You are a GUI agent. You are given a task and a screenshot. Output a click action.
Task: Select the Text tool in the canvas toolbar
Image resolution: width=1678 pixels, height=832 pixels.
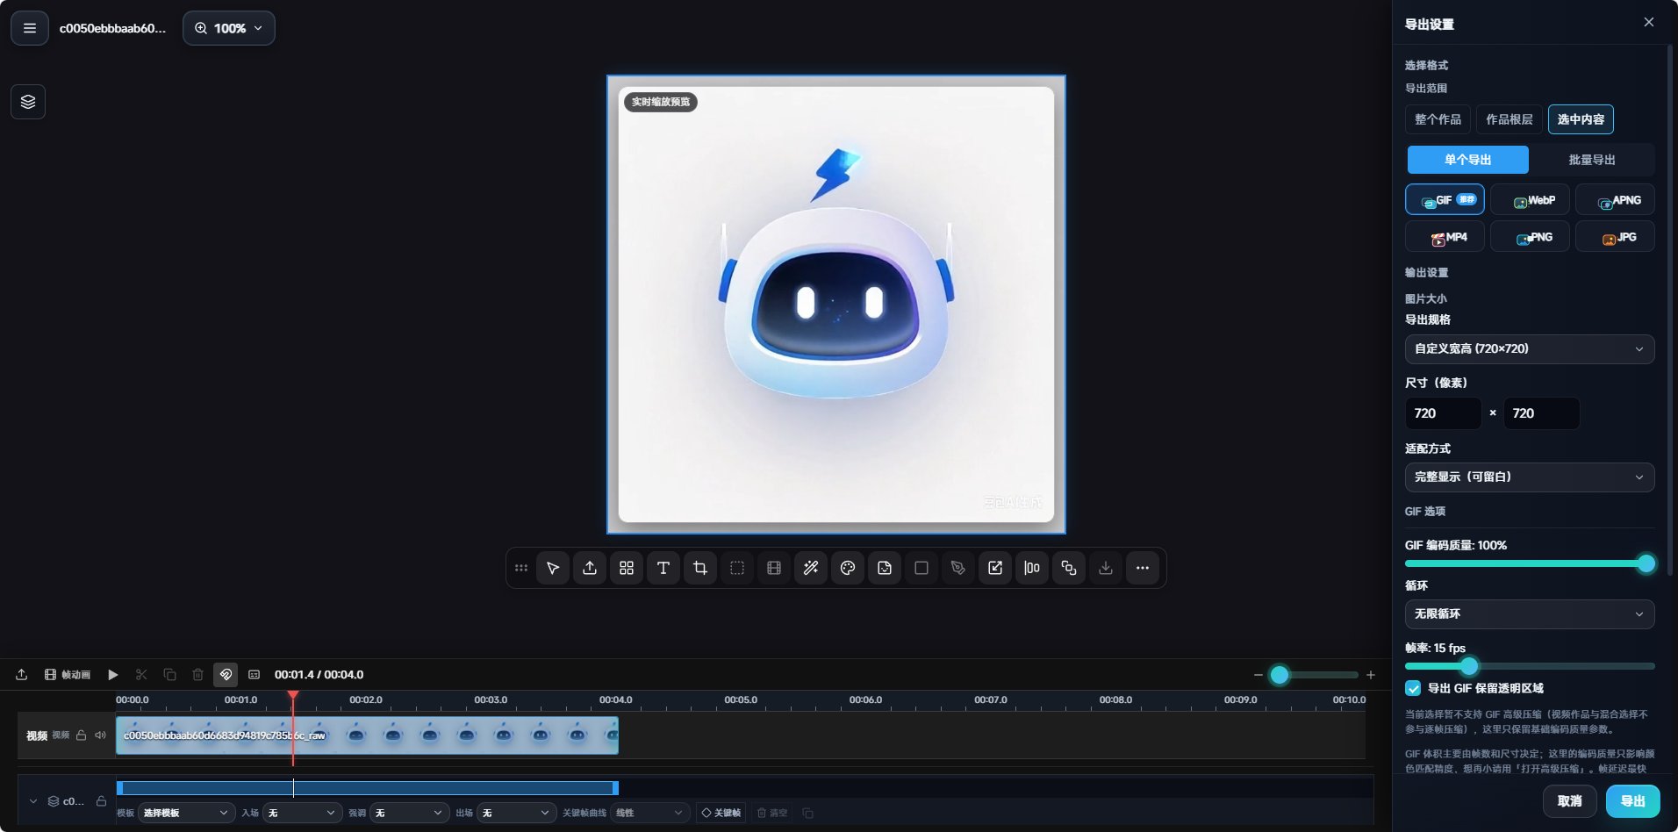tap(663, 568)
